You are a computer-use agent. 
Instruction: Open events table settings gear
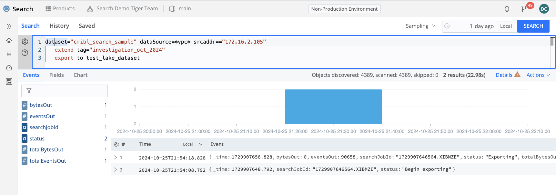[116, 144]
